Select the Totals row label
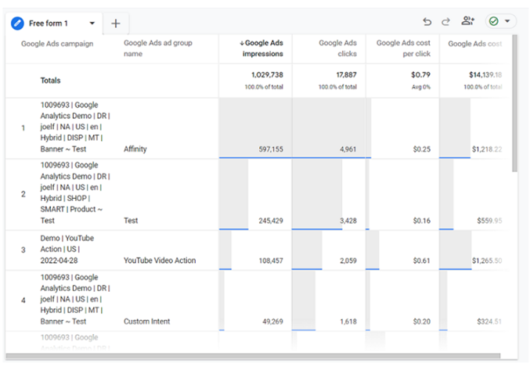The height and width of the screenshot is (367, 530). (x=50, y=81)
